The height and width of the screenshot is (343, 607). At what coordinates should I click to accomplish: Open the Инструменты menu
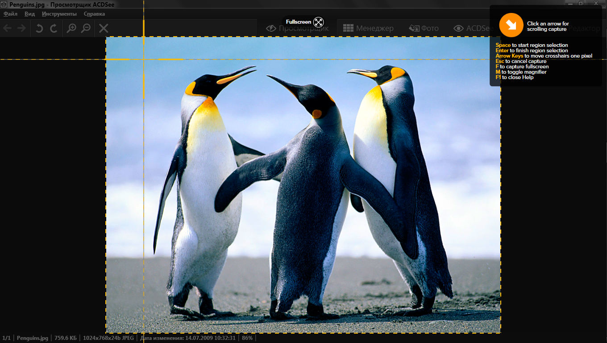[x=59, y=14]
